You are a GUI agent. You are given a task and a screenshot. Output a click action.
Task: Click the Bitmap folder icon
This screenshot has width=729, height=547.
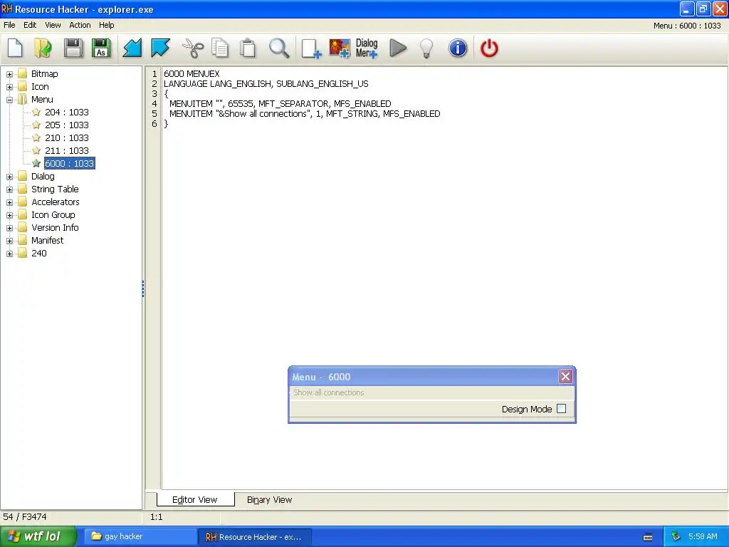22,73
